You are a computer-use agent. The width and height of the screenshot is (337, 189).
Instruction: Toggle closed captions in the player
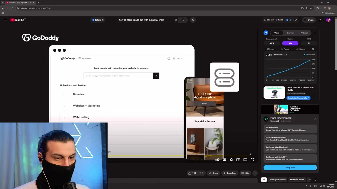(224, 160)
